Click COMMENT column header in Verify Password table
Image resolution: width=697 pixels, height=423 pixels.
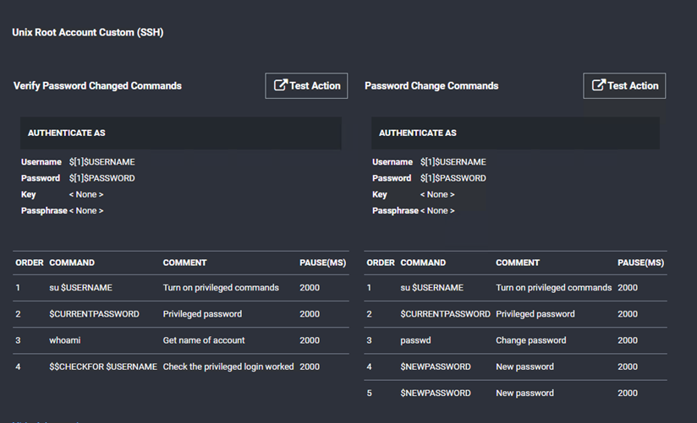coord(184,263)
